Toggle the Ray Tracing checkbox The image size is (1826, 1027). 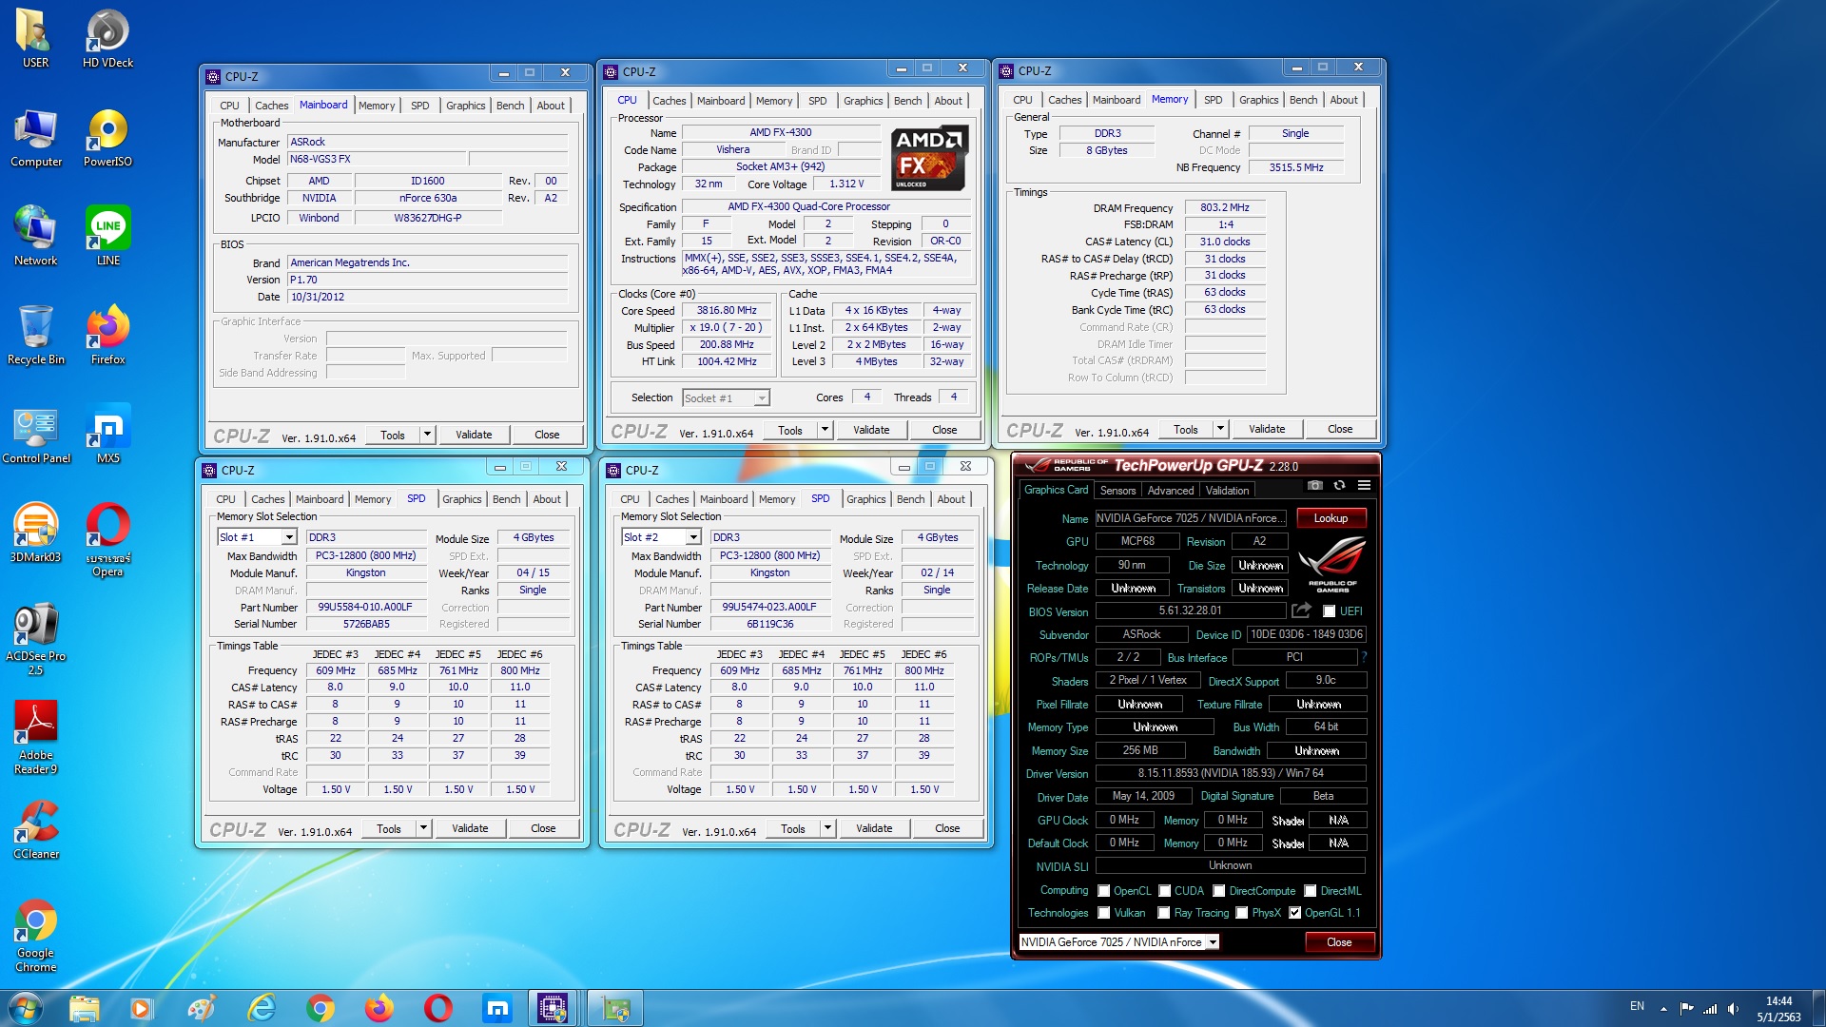(1163, 913)
